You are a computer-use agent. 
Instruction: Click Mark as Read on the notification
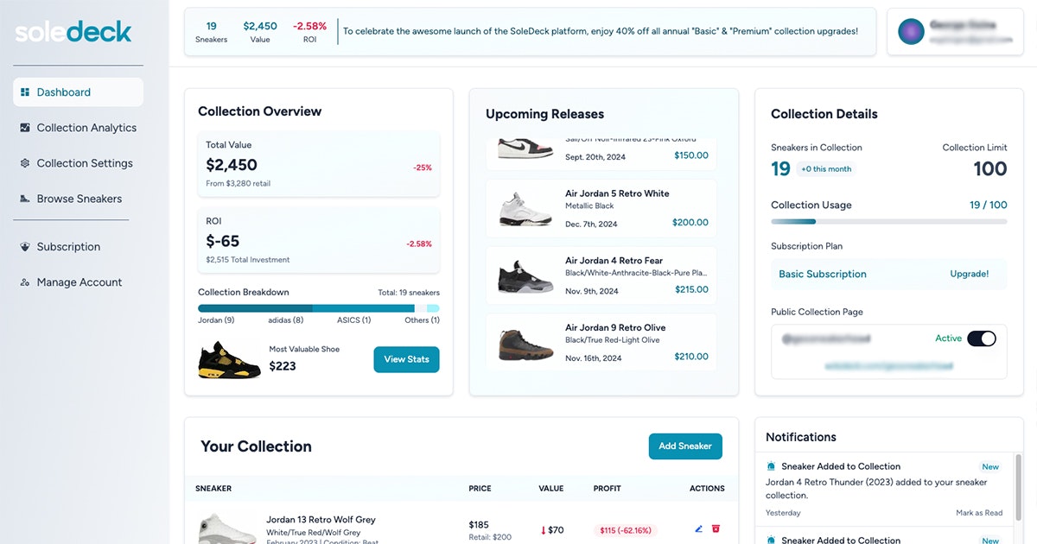point(979,513)
